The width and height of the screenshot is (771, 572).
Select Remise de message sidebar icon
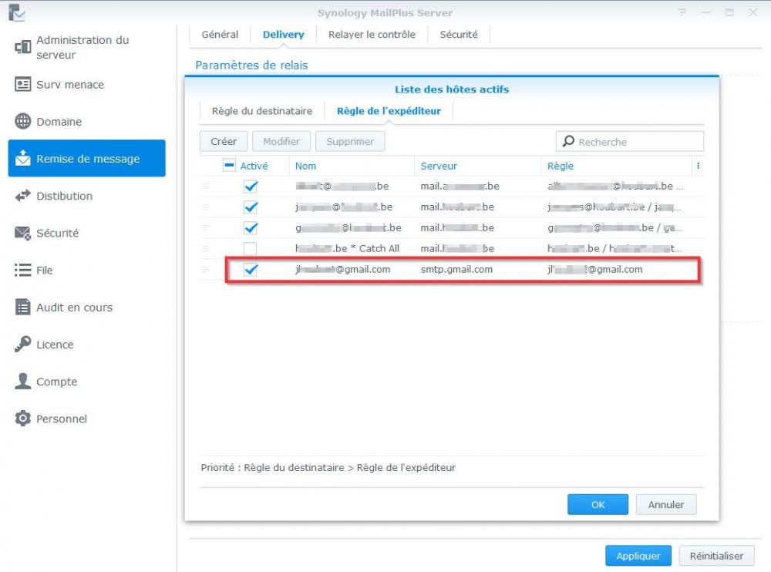point(22,158)
